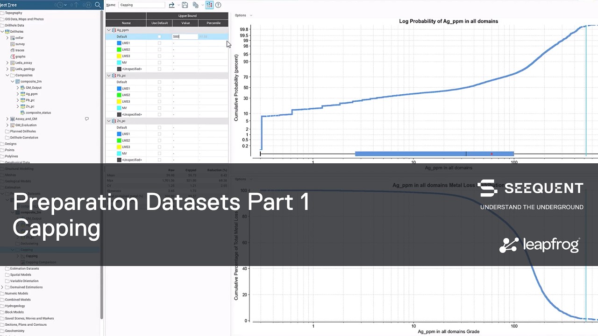Image resolution: width=598 pixels, height=336 pixels.
Task: Collapse the Pb_pc group in capping table
Action: [109, 76]
